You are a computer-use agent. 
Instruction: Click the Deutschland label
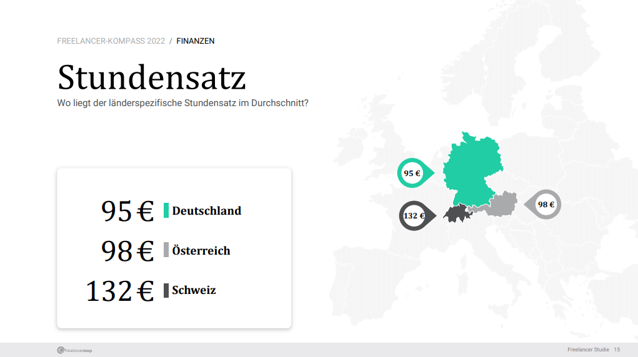point(207,210)
